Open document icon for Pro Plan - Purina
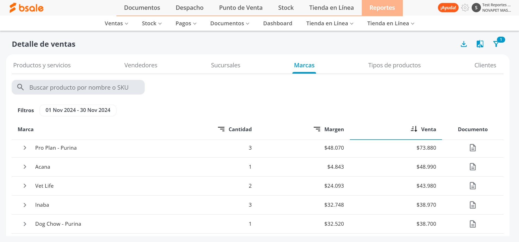Screen dimensions: 519x242 click(473, 148)
